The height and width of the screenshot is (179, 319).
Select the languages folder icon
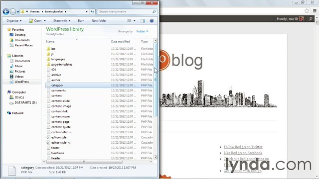(x=48, y=59)
